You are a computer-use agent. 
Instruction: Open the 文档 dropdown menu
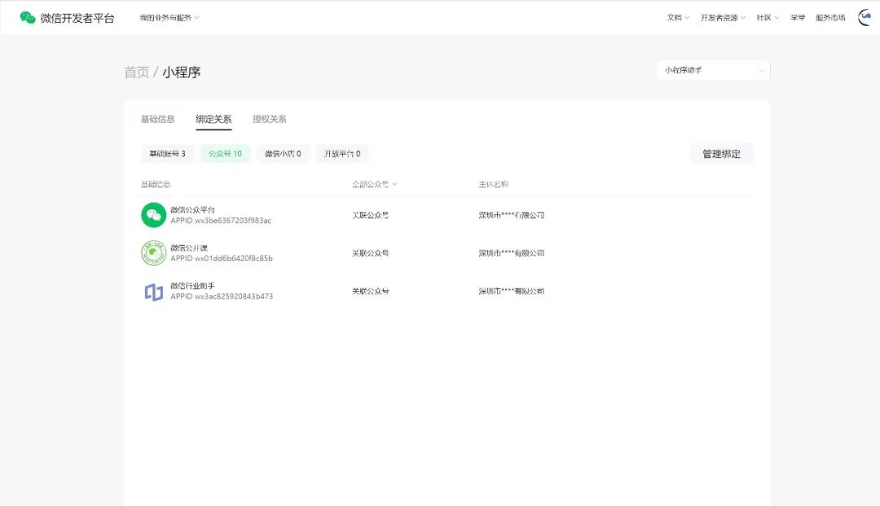[x=678, y=18]
